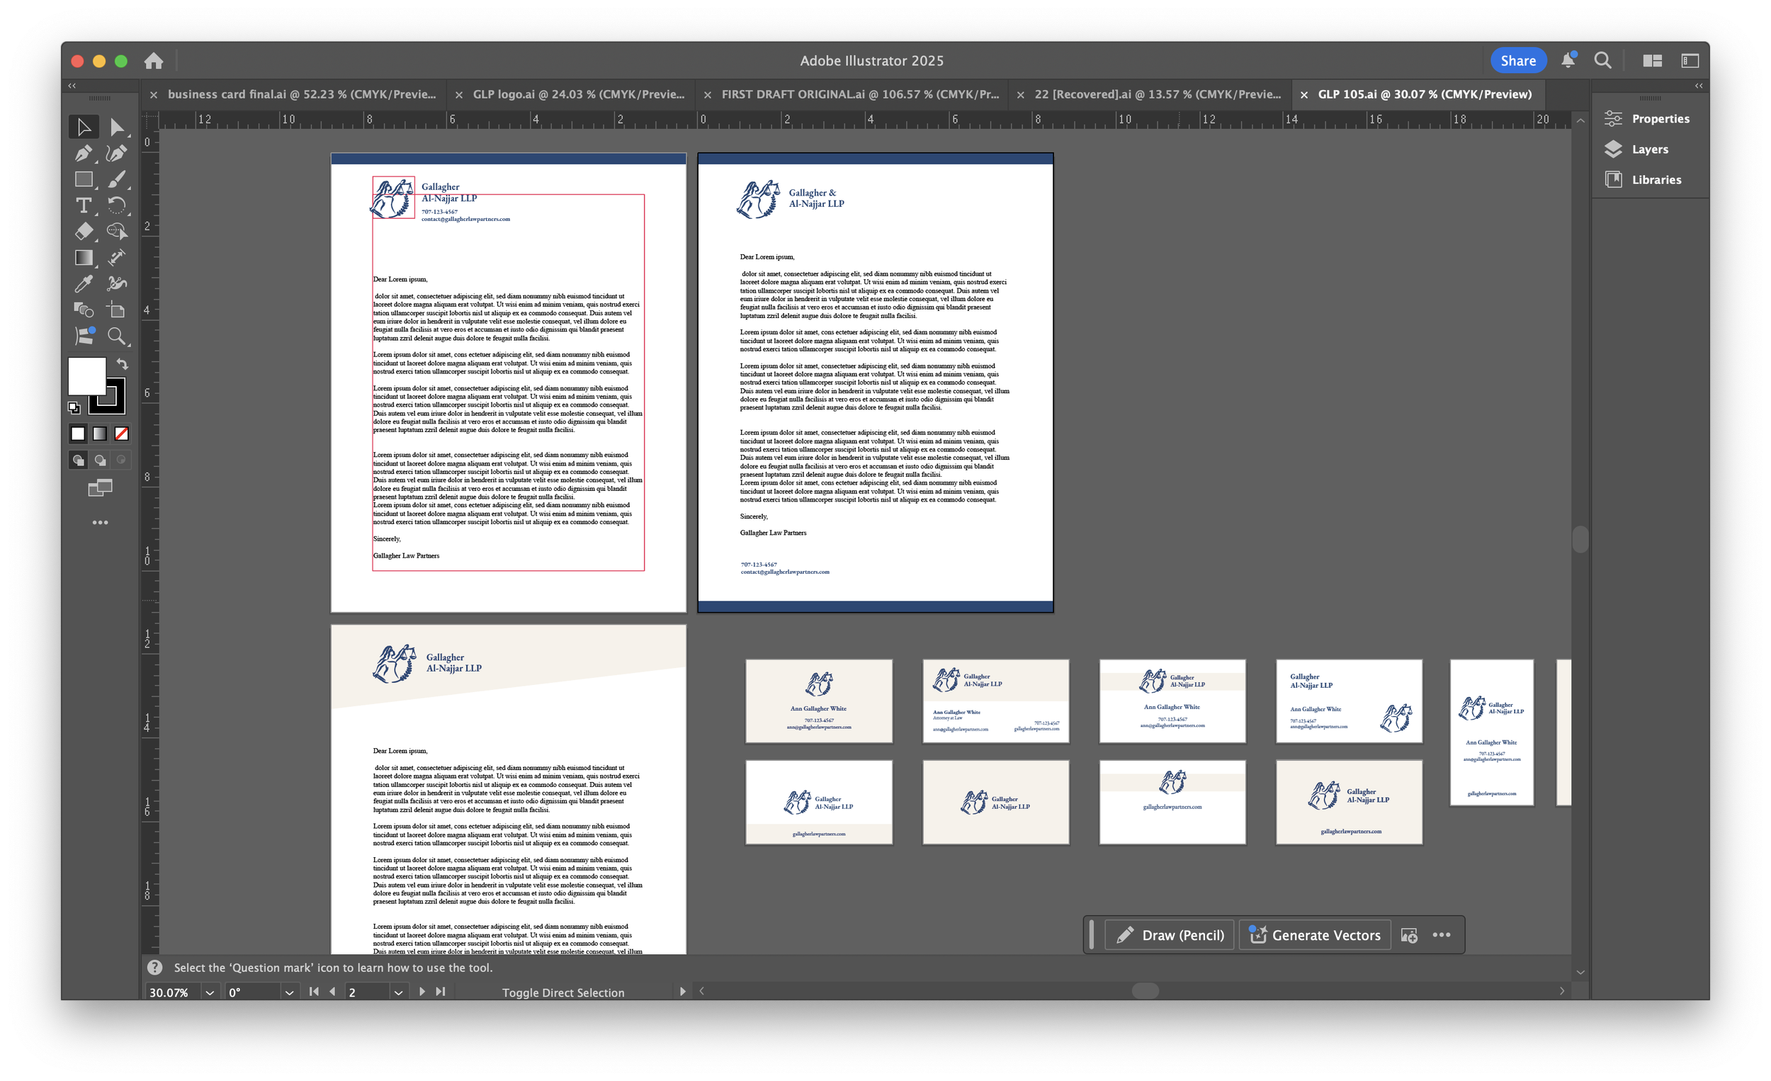Set paint mode to None
The image size is (1771, 1081).
(121, 434)
